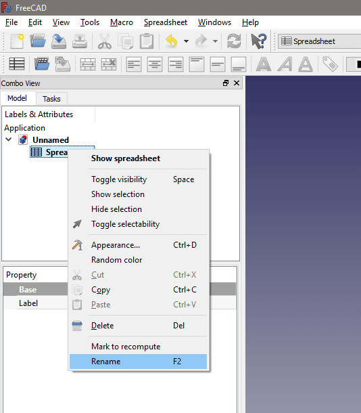The height and width of the screenshot is (413, 361).
Task: Split merged cell icon
Action: tap(109, 64)
